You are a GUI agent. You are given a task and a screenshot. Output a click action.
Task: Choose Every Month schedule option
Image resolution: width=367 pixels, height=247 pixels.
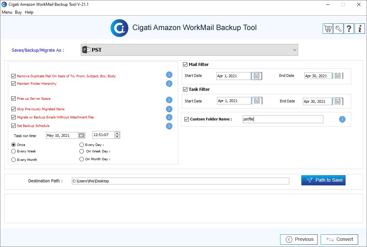[14, 160]
